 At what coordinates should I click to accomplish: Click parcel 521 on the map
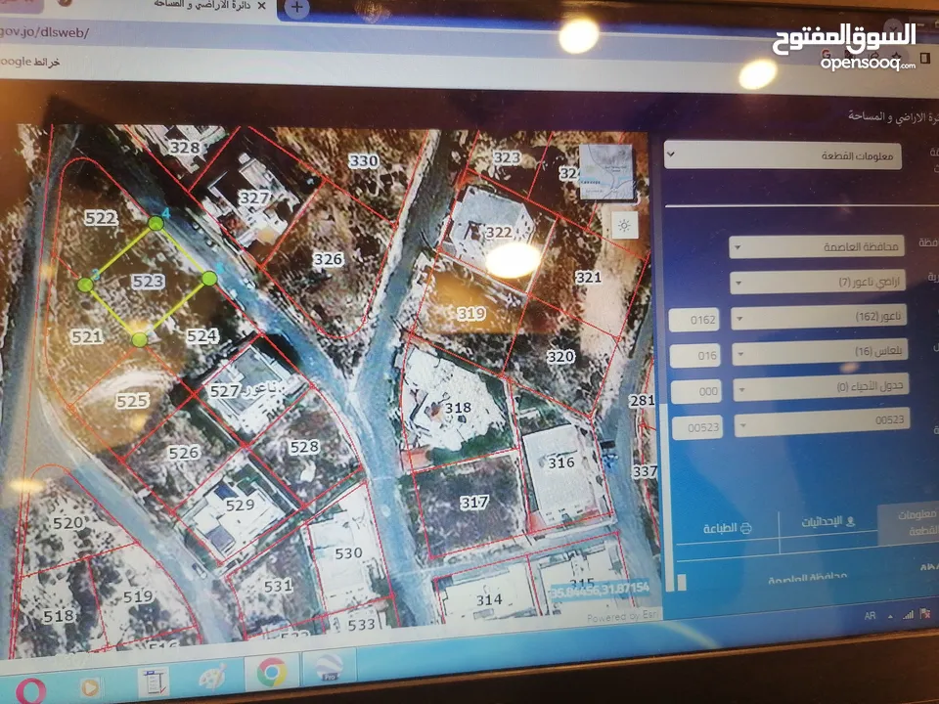[x=87, y=337]
